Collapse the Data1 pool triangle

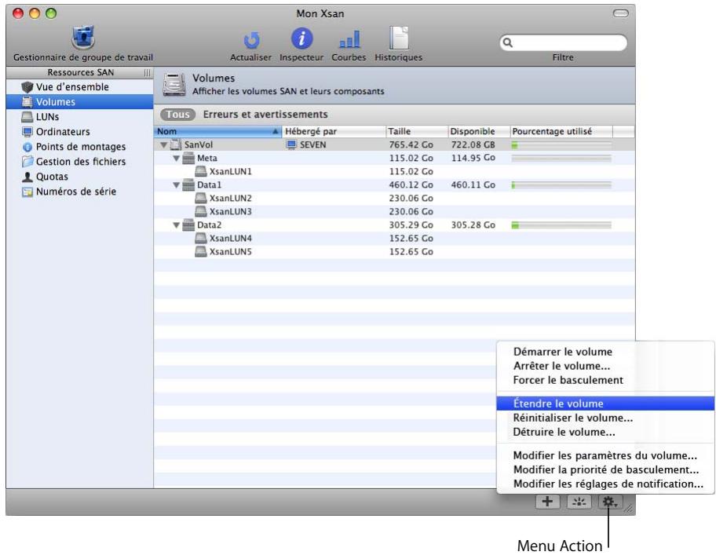tap(177, 185)
